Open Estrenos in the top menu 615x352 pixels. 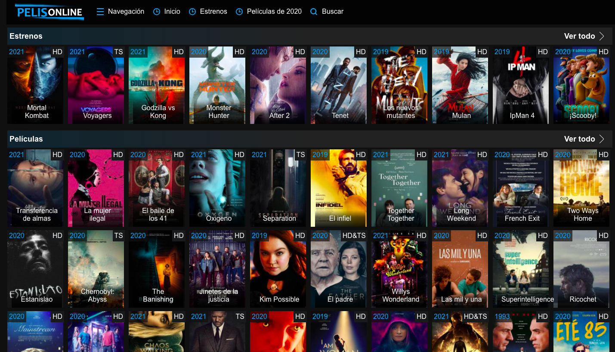coord(213,12)
